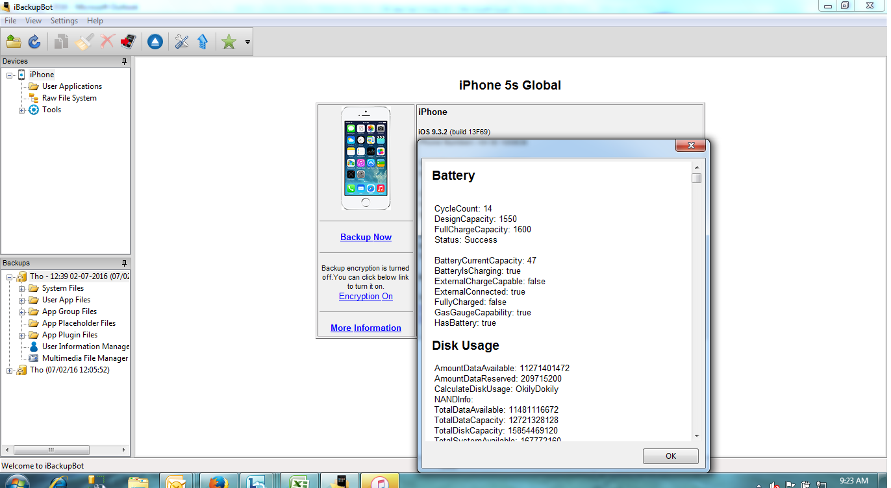Open the wrench and screwdriver tools icon
The width and height of the screenshot is (891, 488).
182,42
